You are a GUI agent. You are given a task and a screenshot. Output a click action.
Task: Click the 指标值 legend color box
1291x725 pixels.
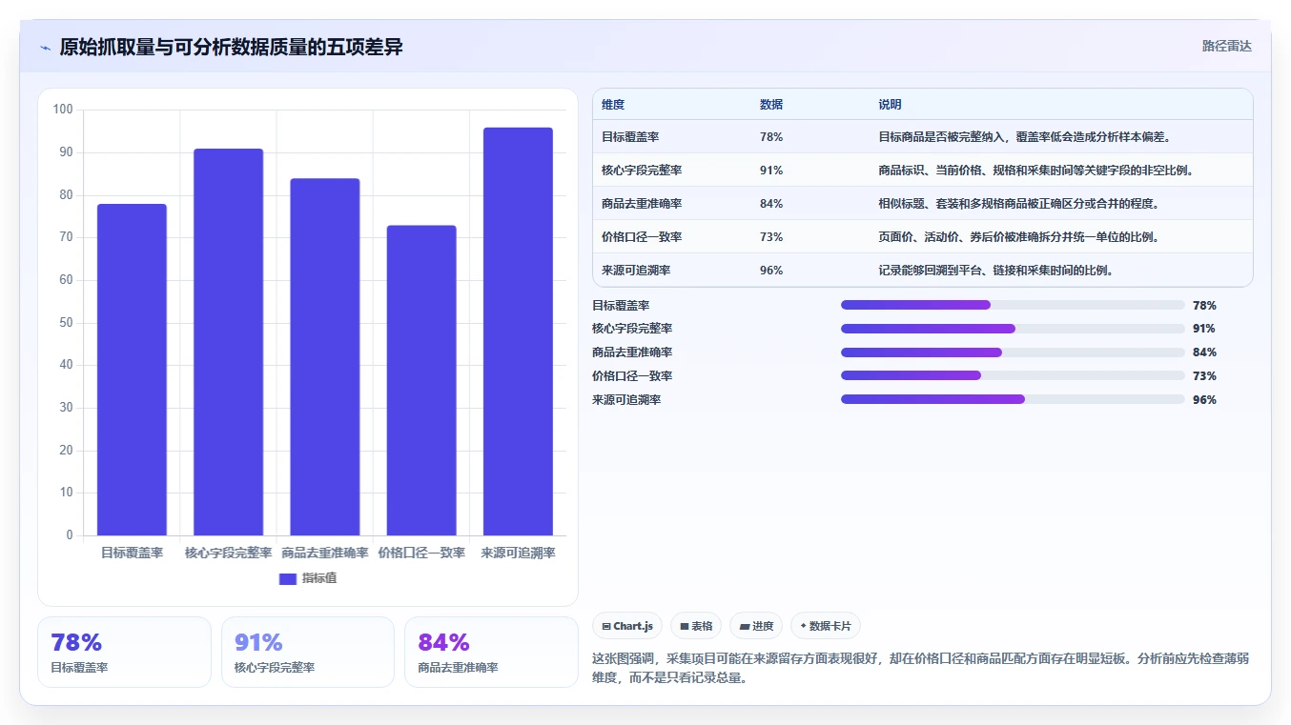pos(288,579)
